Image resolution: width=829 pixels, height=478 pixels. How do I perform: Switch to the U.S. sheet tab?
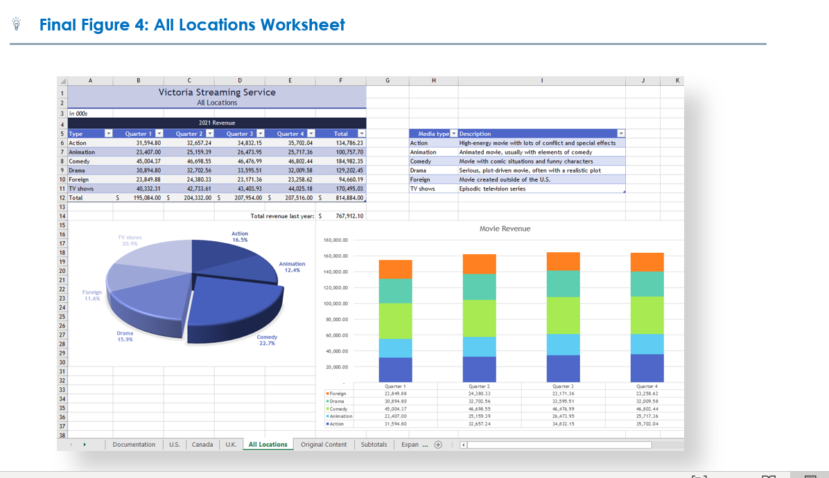point(175,445)
